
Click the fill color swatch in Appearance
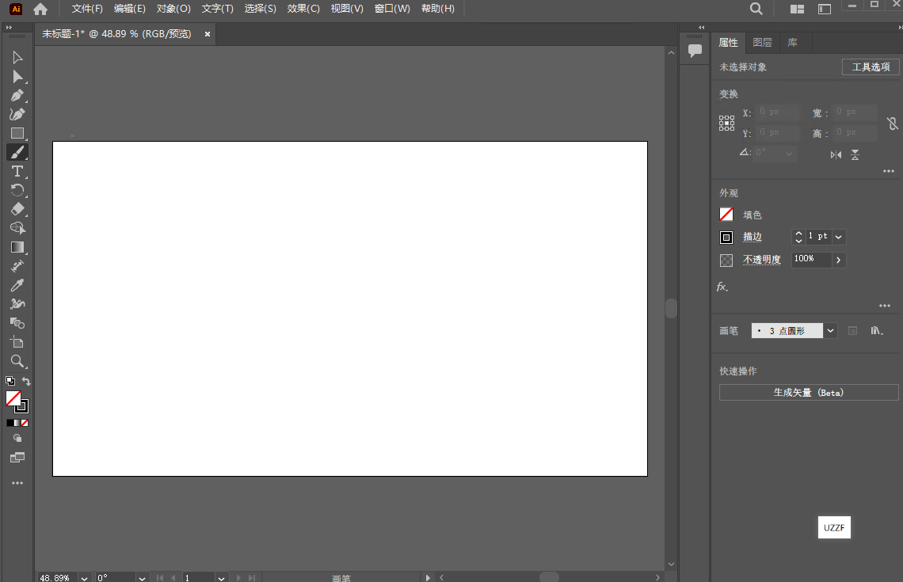click(x=726, y=215)
